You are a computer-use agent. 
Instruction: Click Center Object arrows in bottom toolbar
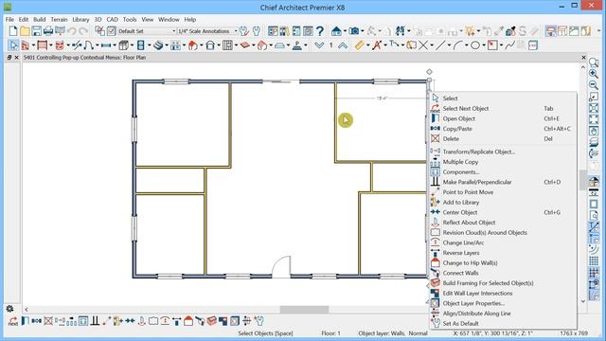[x=130, y=321]
